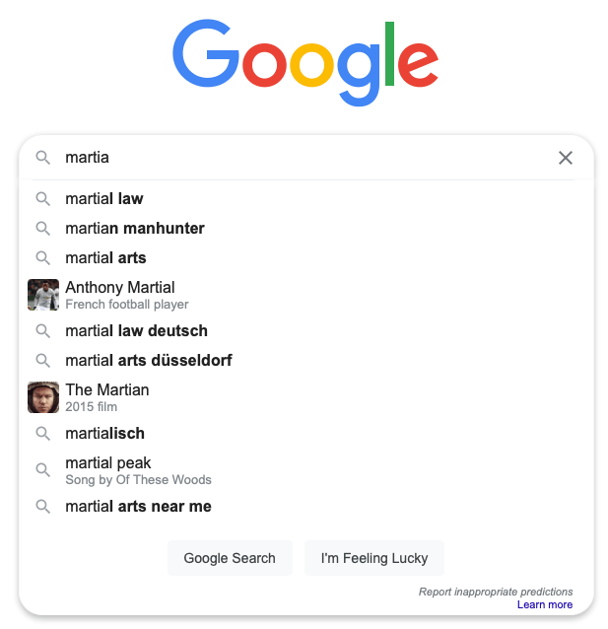The image size is (608, 629).
Task: Select the "martial arts" suggestion
Action: pos(105,258)
